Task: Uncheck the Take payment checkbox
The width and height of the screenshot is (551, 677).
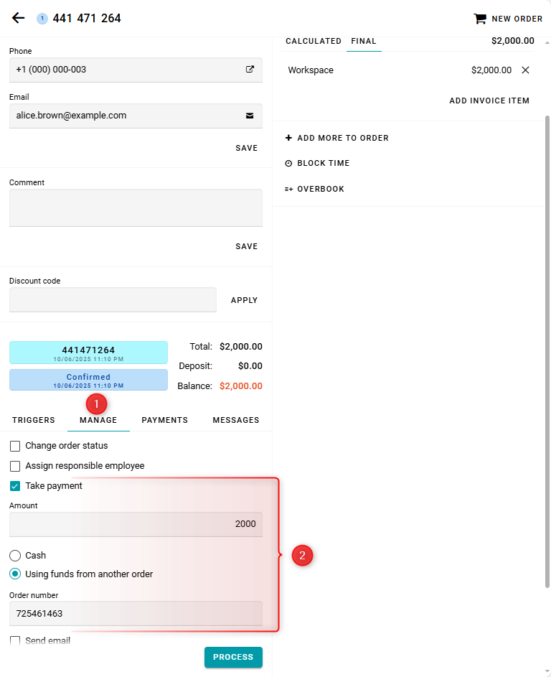Action: (15, 486)
